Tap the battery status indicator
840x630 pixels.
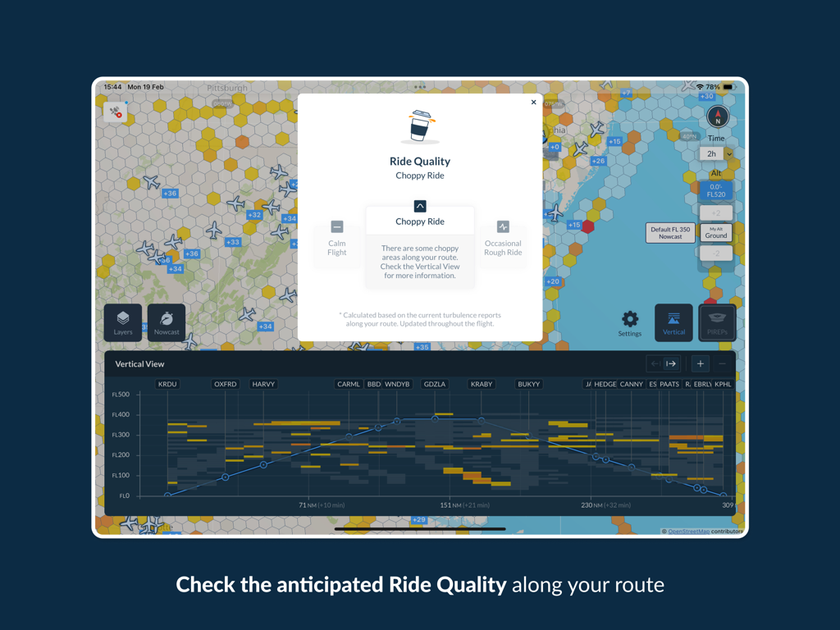pyautogui.click(x=729, y=87)
